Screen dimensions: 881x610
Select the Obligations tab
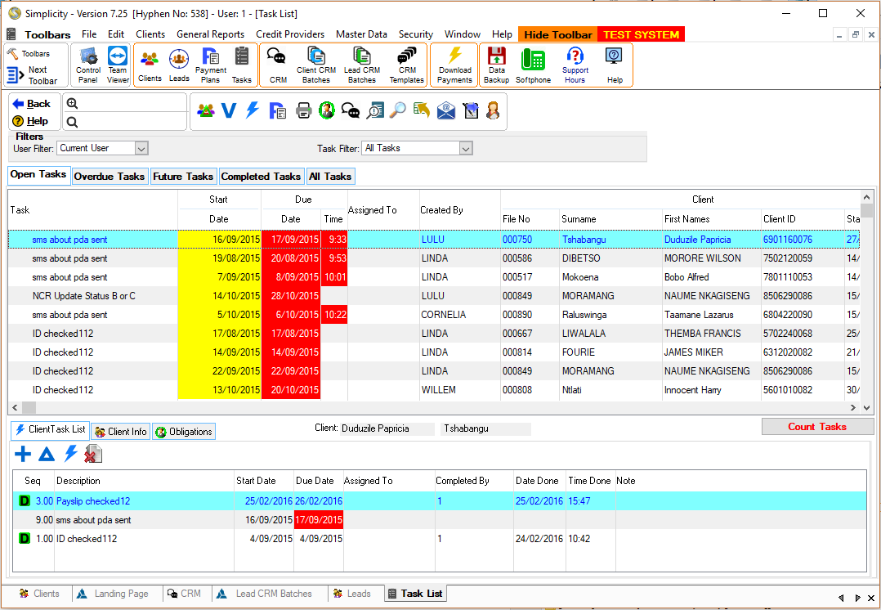184,432
